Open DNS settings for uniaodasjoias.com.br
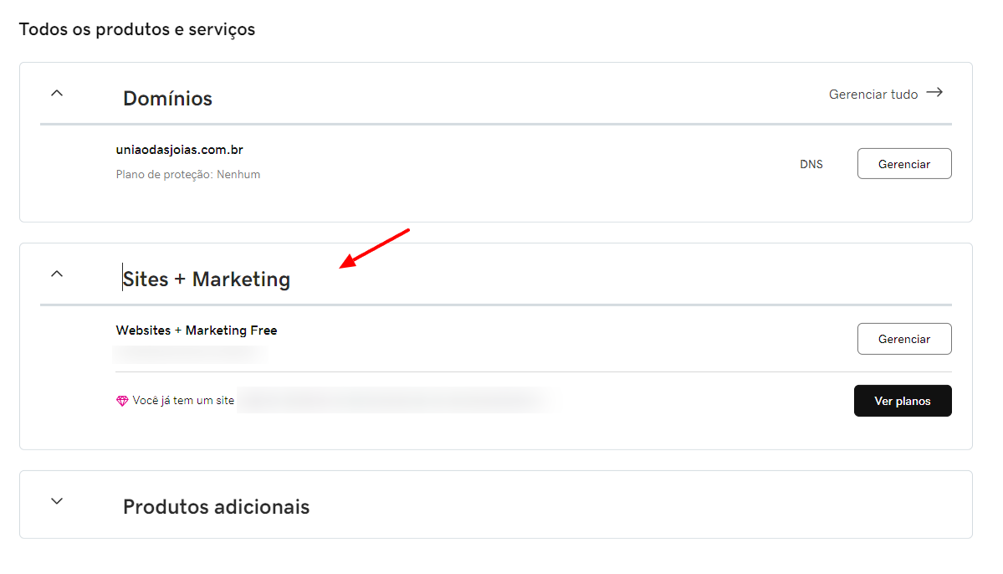 (811, 164)
